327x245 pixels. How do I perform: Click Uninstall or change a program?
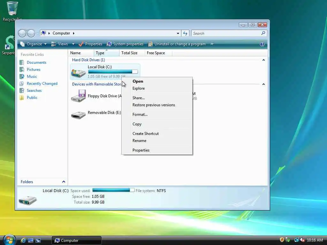[177, 44]
